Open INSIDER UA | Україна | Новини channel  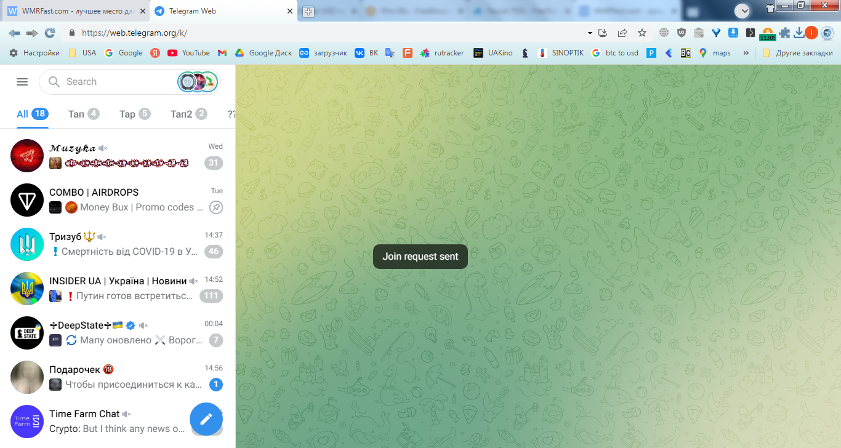(118, 288)
